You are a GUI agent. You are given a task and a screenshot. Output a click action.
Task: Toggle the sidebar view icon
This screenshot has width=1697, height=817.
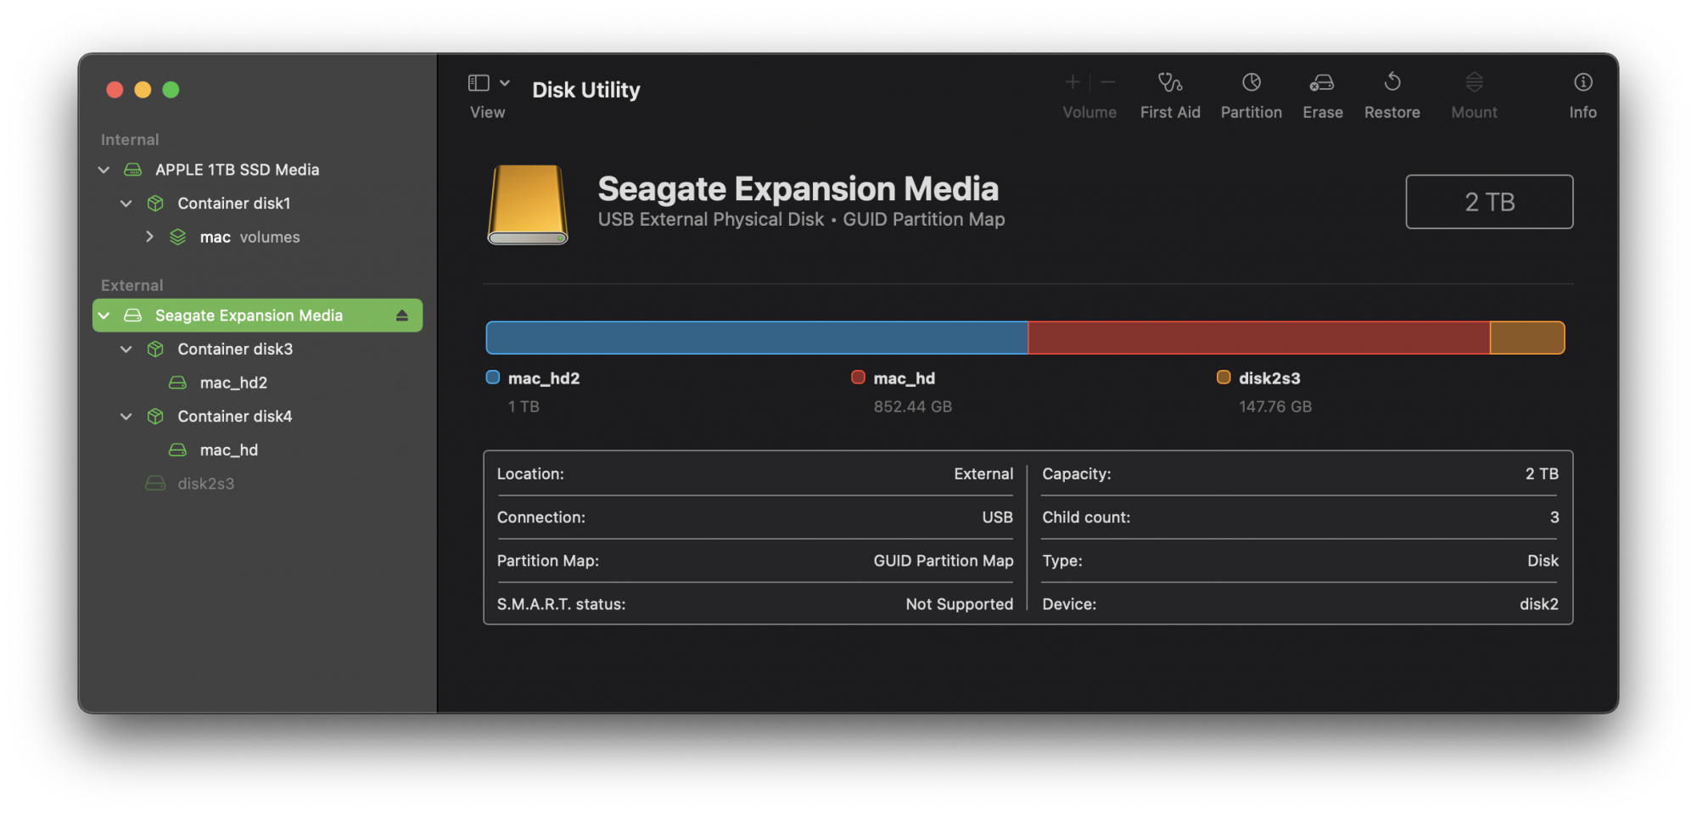coord(479,82)
